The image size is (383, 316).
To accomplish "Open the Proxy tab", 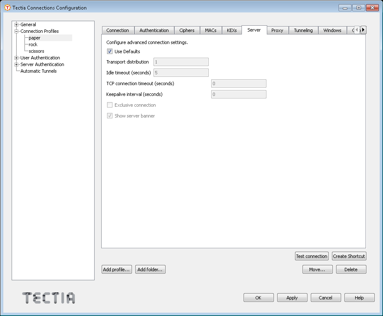I will [277, 30].
